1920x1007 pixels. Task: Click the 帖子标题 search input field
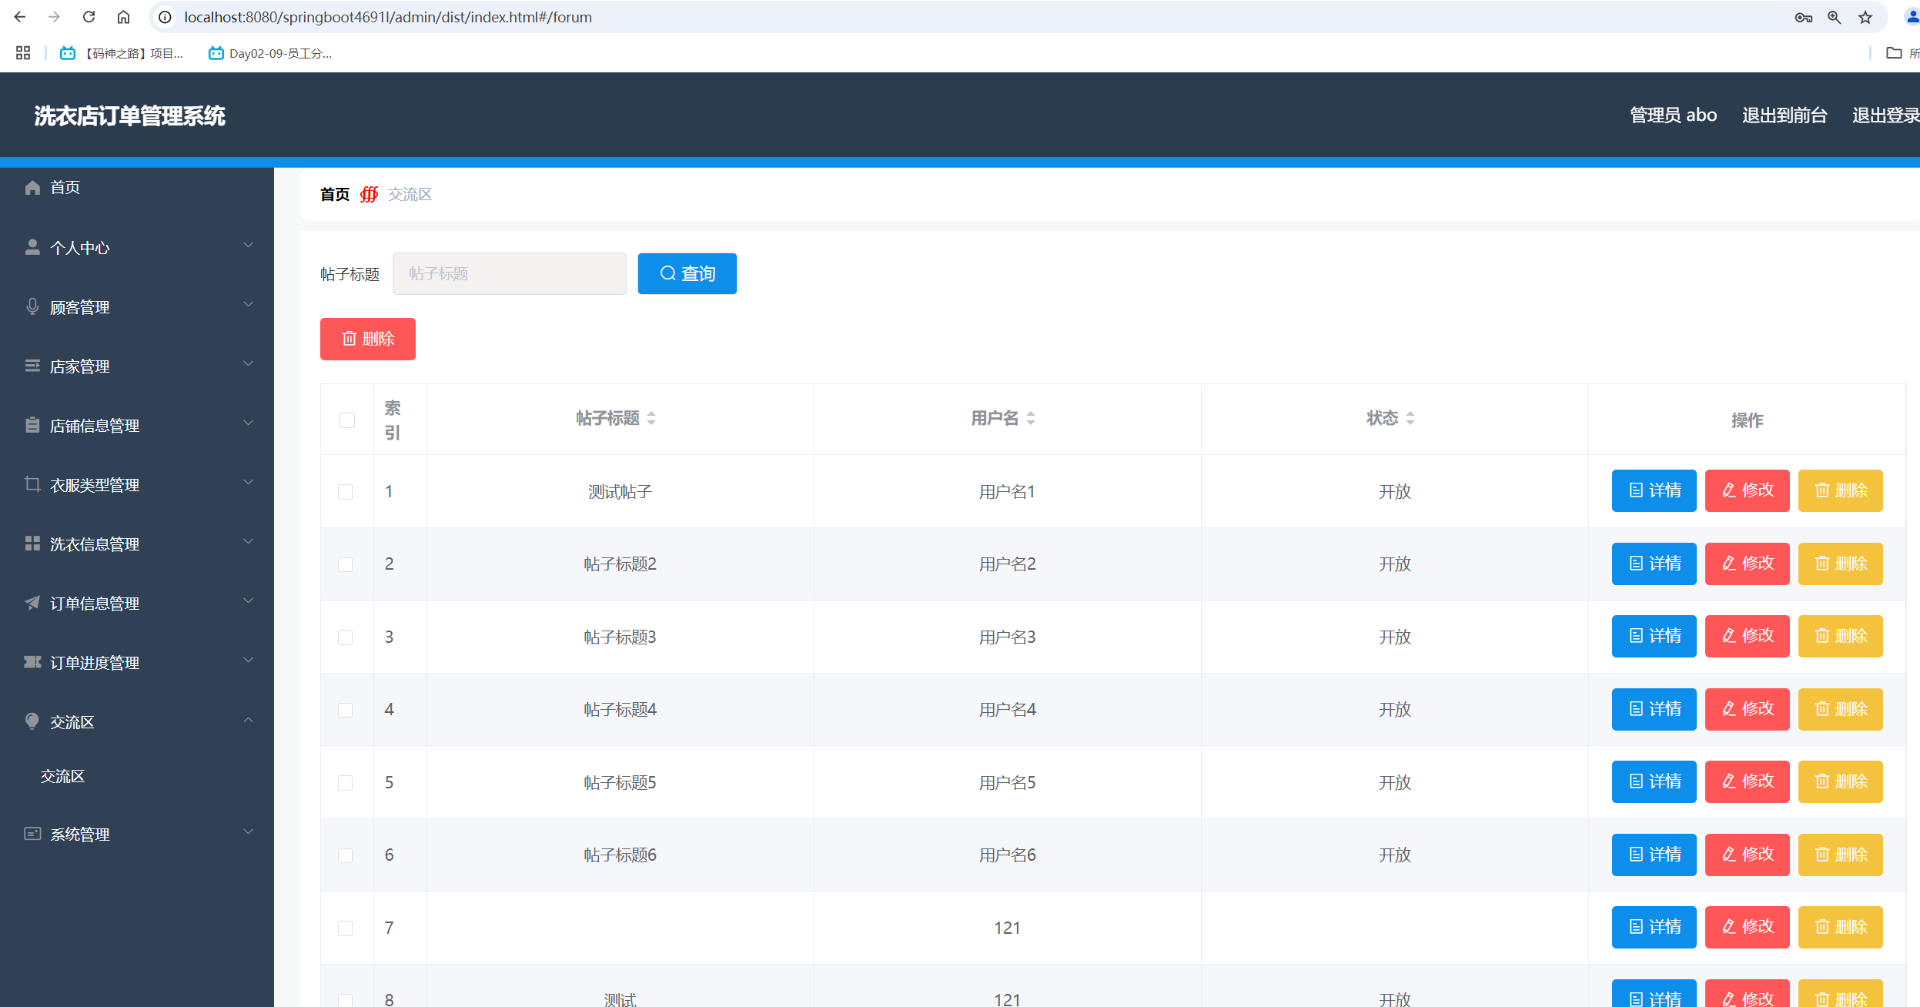tap(509, 273)
